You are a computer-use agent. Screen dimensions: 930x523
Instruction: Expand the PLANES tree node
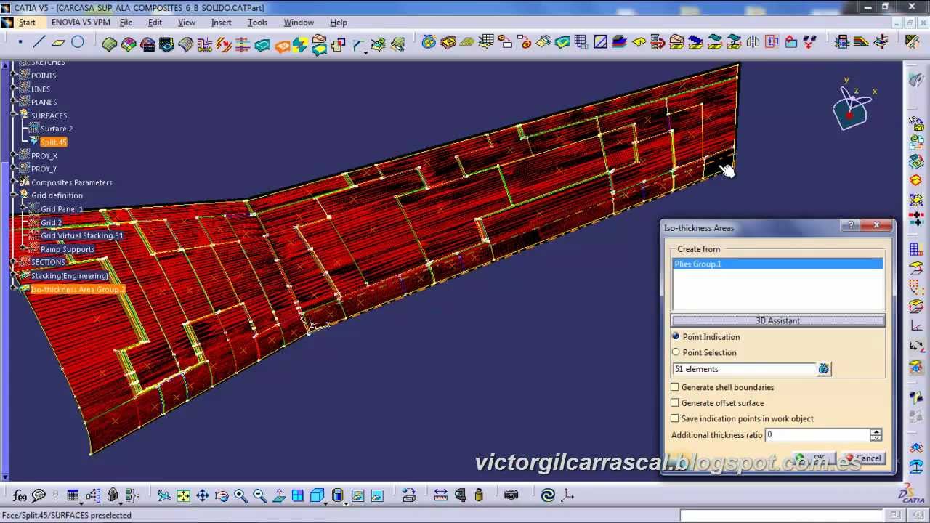(14, 102)
